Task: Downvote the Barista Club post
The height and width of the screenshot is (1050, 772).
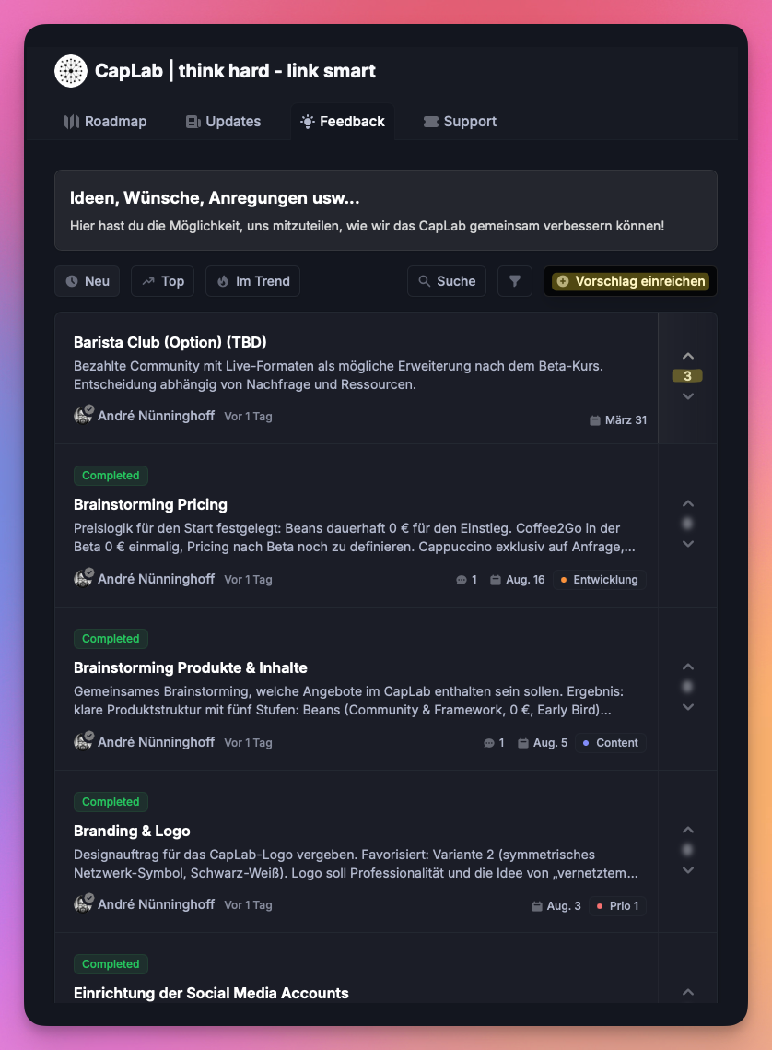Action: click(687, 396)
